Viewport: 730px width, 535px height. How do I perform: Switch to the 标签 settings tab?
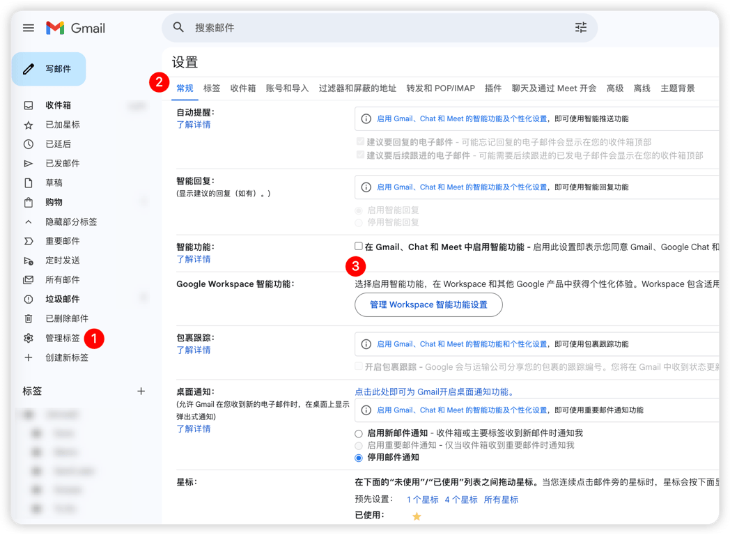click(212, 88)
